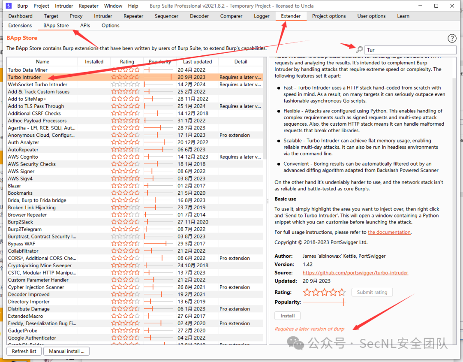Click the Manual install button
This screenshot has width=463, height=362.
pyautogui.click(x=66, y=351)
